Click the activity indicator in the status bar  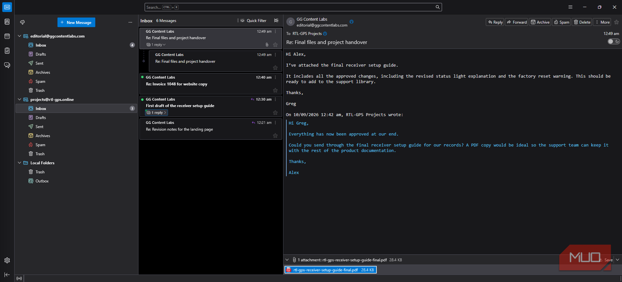(19, 278)
